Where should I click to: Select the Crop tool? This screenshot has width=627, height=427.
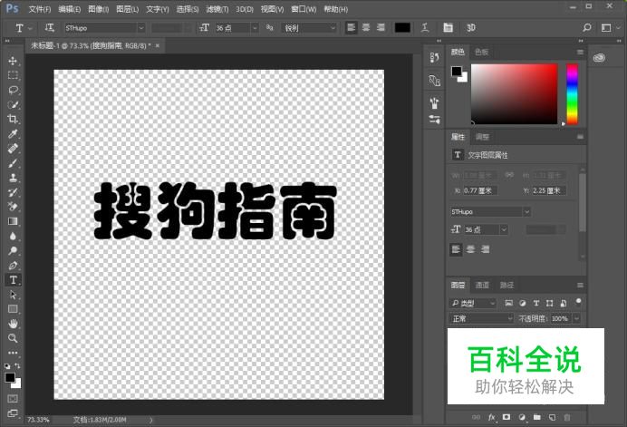13,119
